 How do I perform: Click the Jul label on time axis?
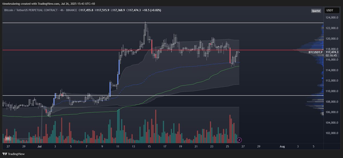pyautogui.click(x=39, y=146)
